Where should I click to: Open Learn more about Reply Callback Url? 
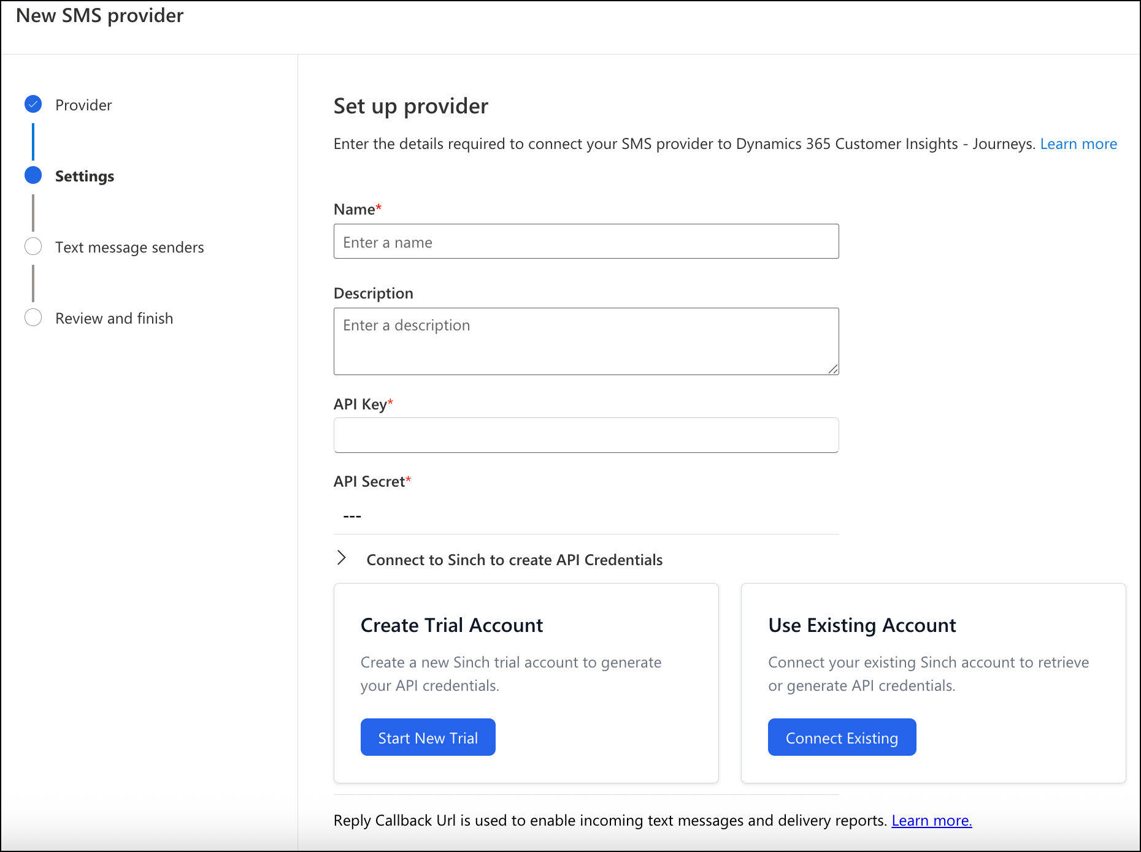931,820
